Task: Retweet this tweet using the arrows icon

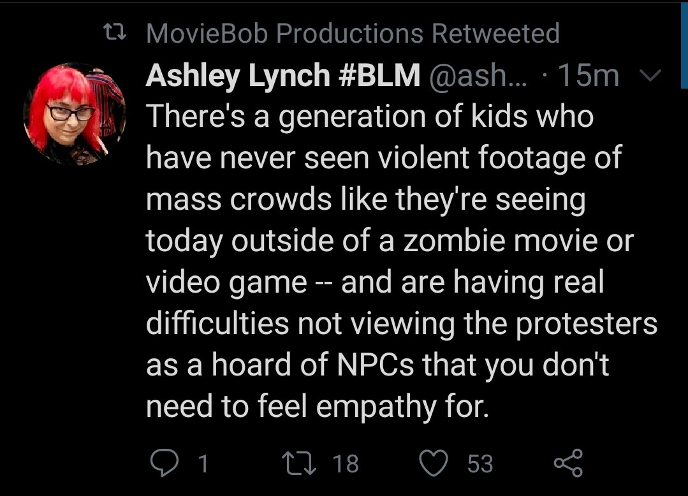Action: point(298,463)
